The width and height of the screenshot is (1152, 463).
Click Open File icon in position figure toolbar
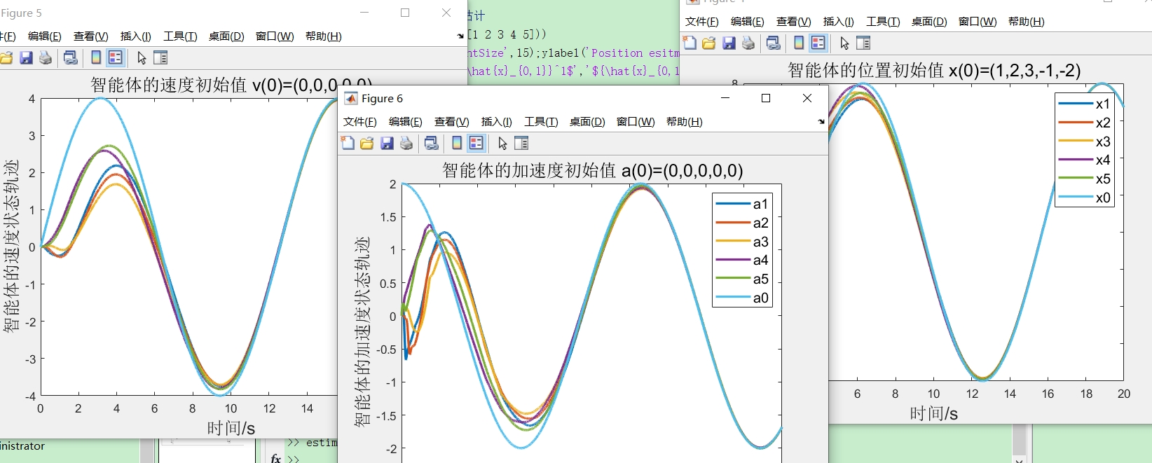coord(708,43)
